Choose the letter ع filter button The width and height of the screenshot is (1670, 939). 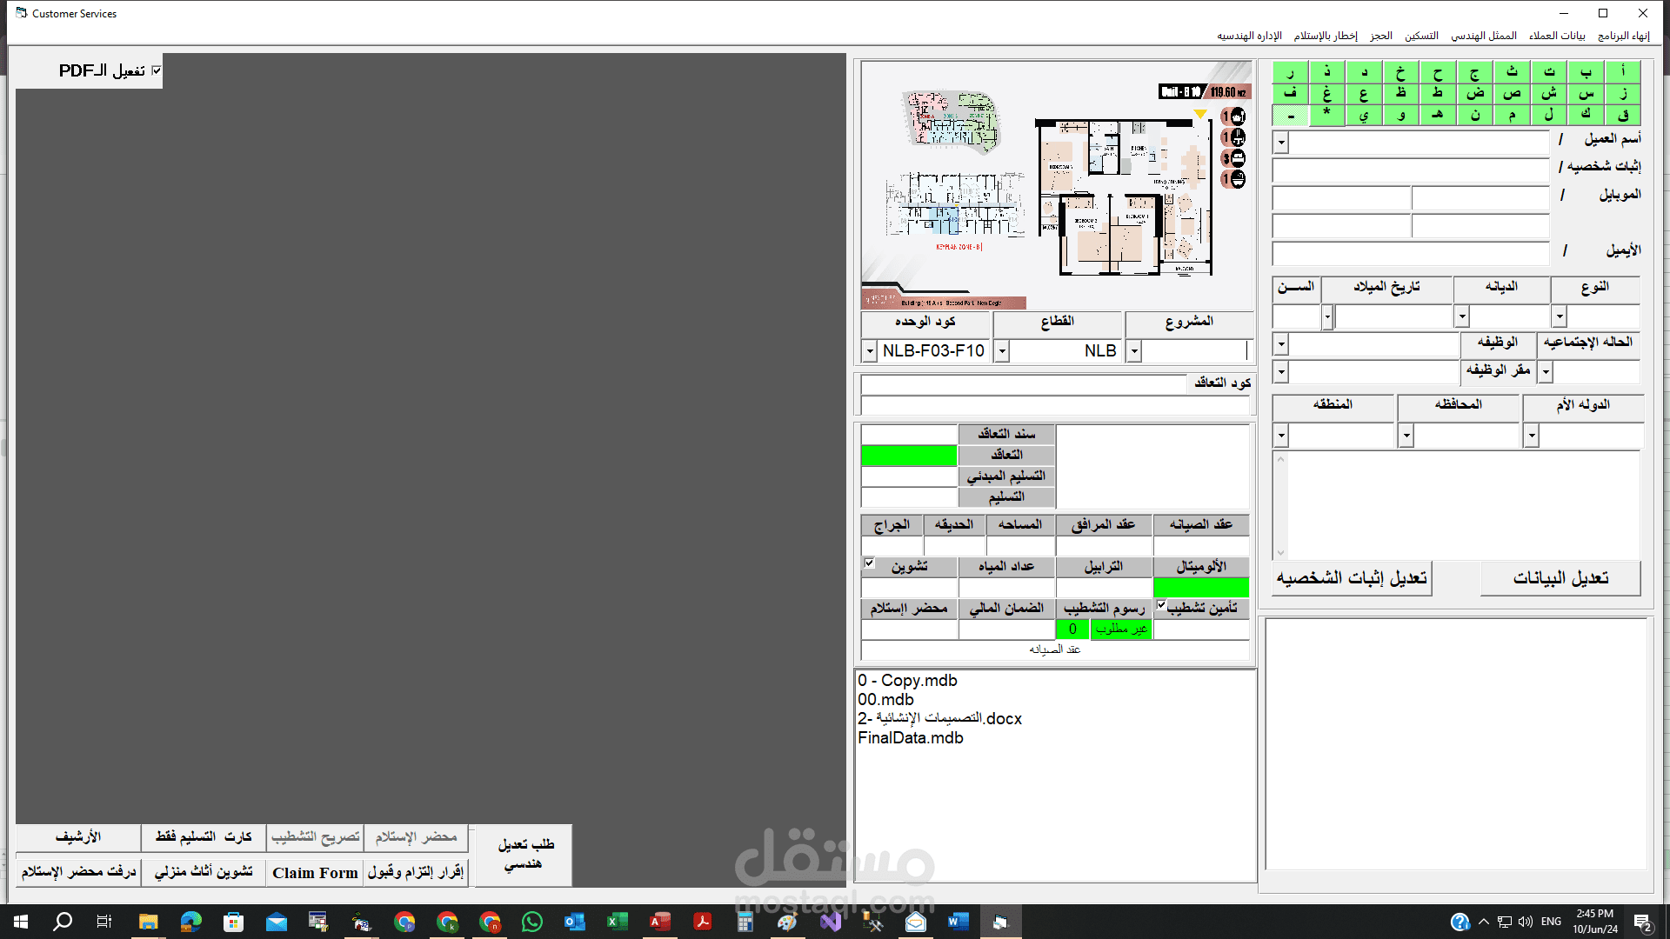click(1363, 93)
